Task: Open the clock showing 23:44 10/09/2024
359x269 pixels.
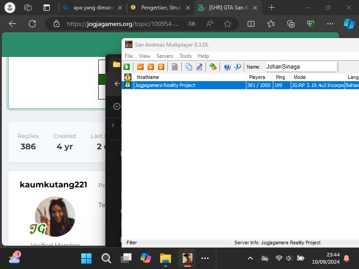Action: click(326, 258)
